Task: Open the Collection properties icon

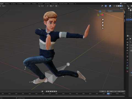Action: [127, 57]
